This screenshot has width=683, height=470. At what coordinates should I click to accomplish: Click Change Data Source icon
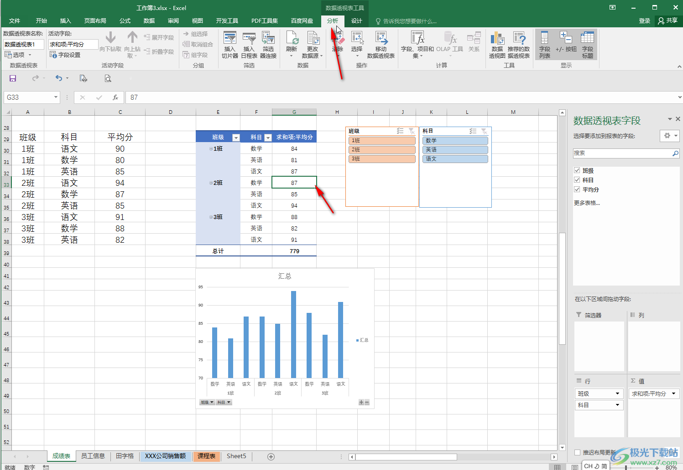tap(313, 45)
